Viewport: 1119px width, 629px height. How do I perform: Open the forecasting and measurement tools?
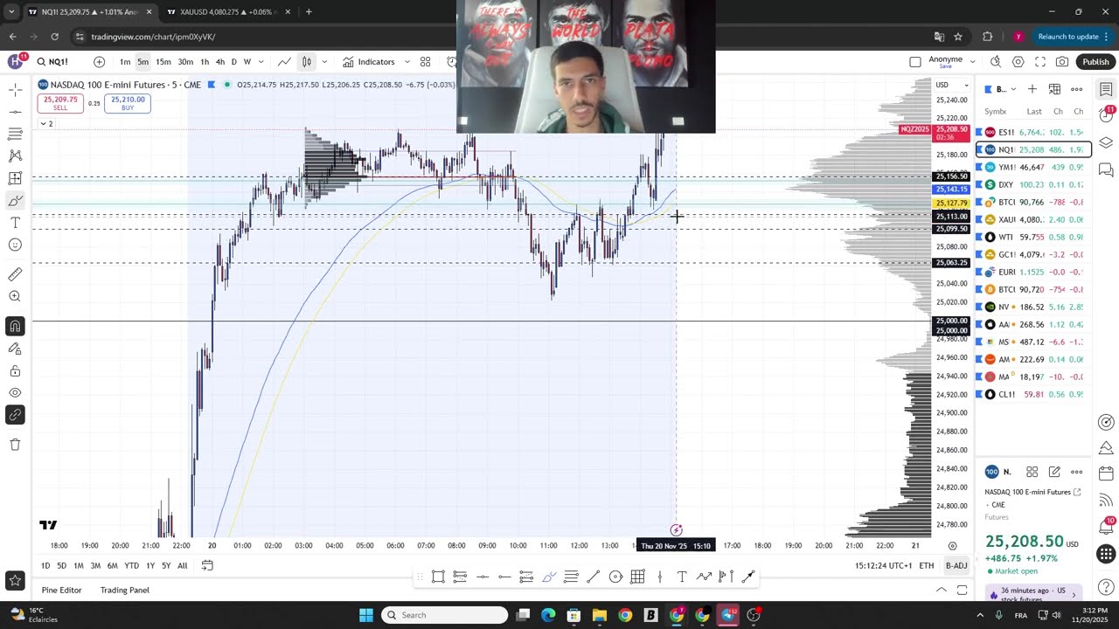15,178
